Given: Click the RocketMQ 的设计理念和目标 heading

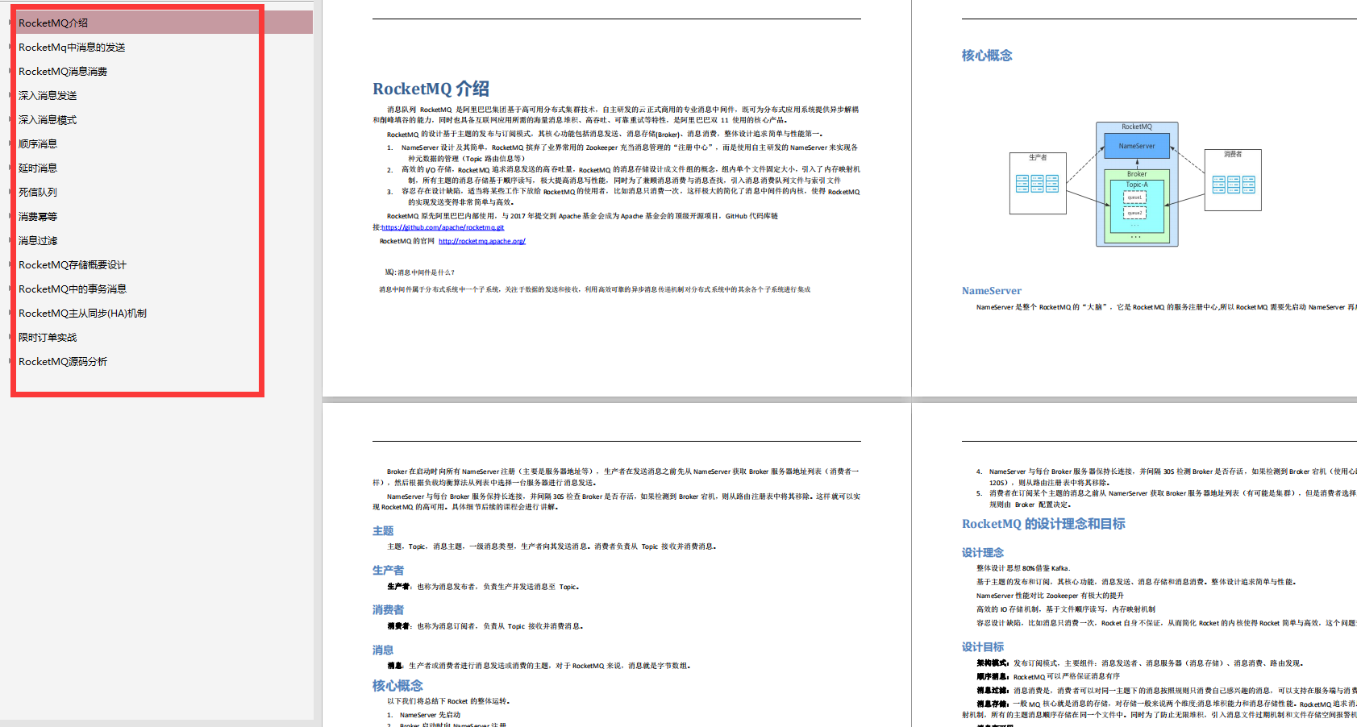Looking at the screenshot, I should point(1043,524).
